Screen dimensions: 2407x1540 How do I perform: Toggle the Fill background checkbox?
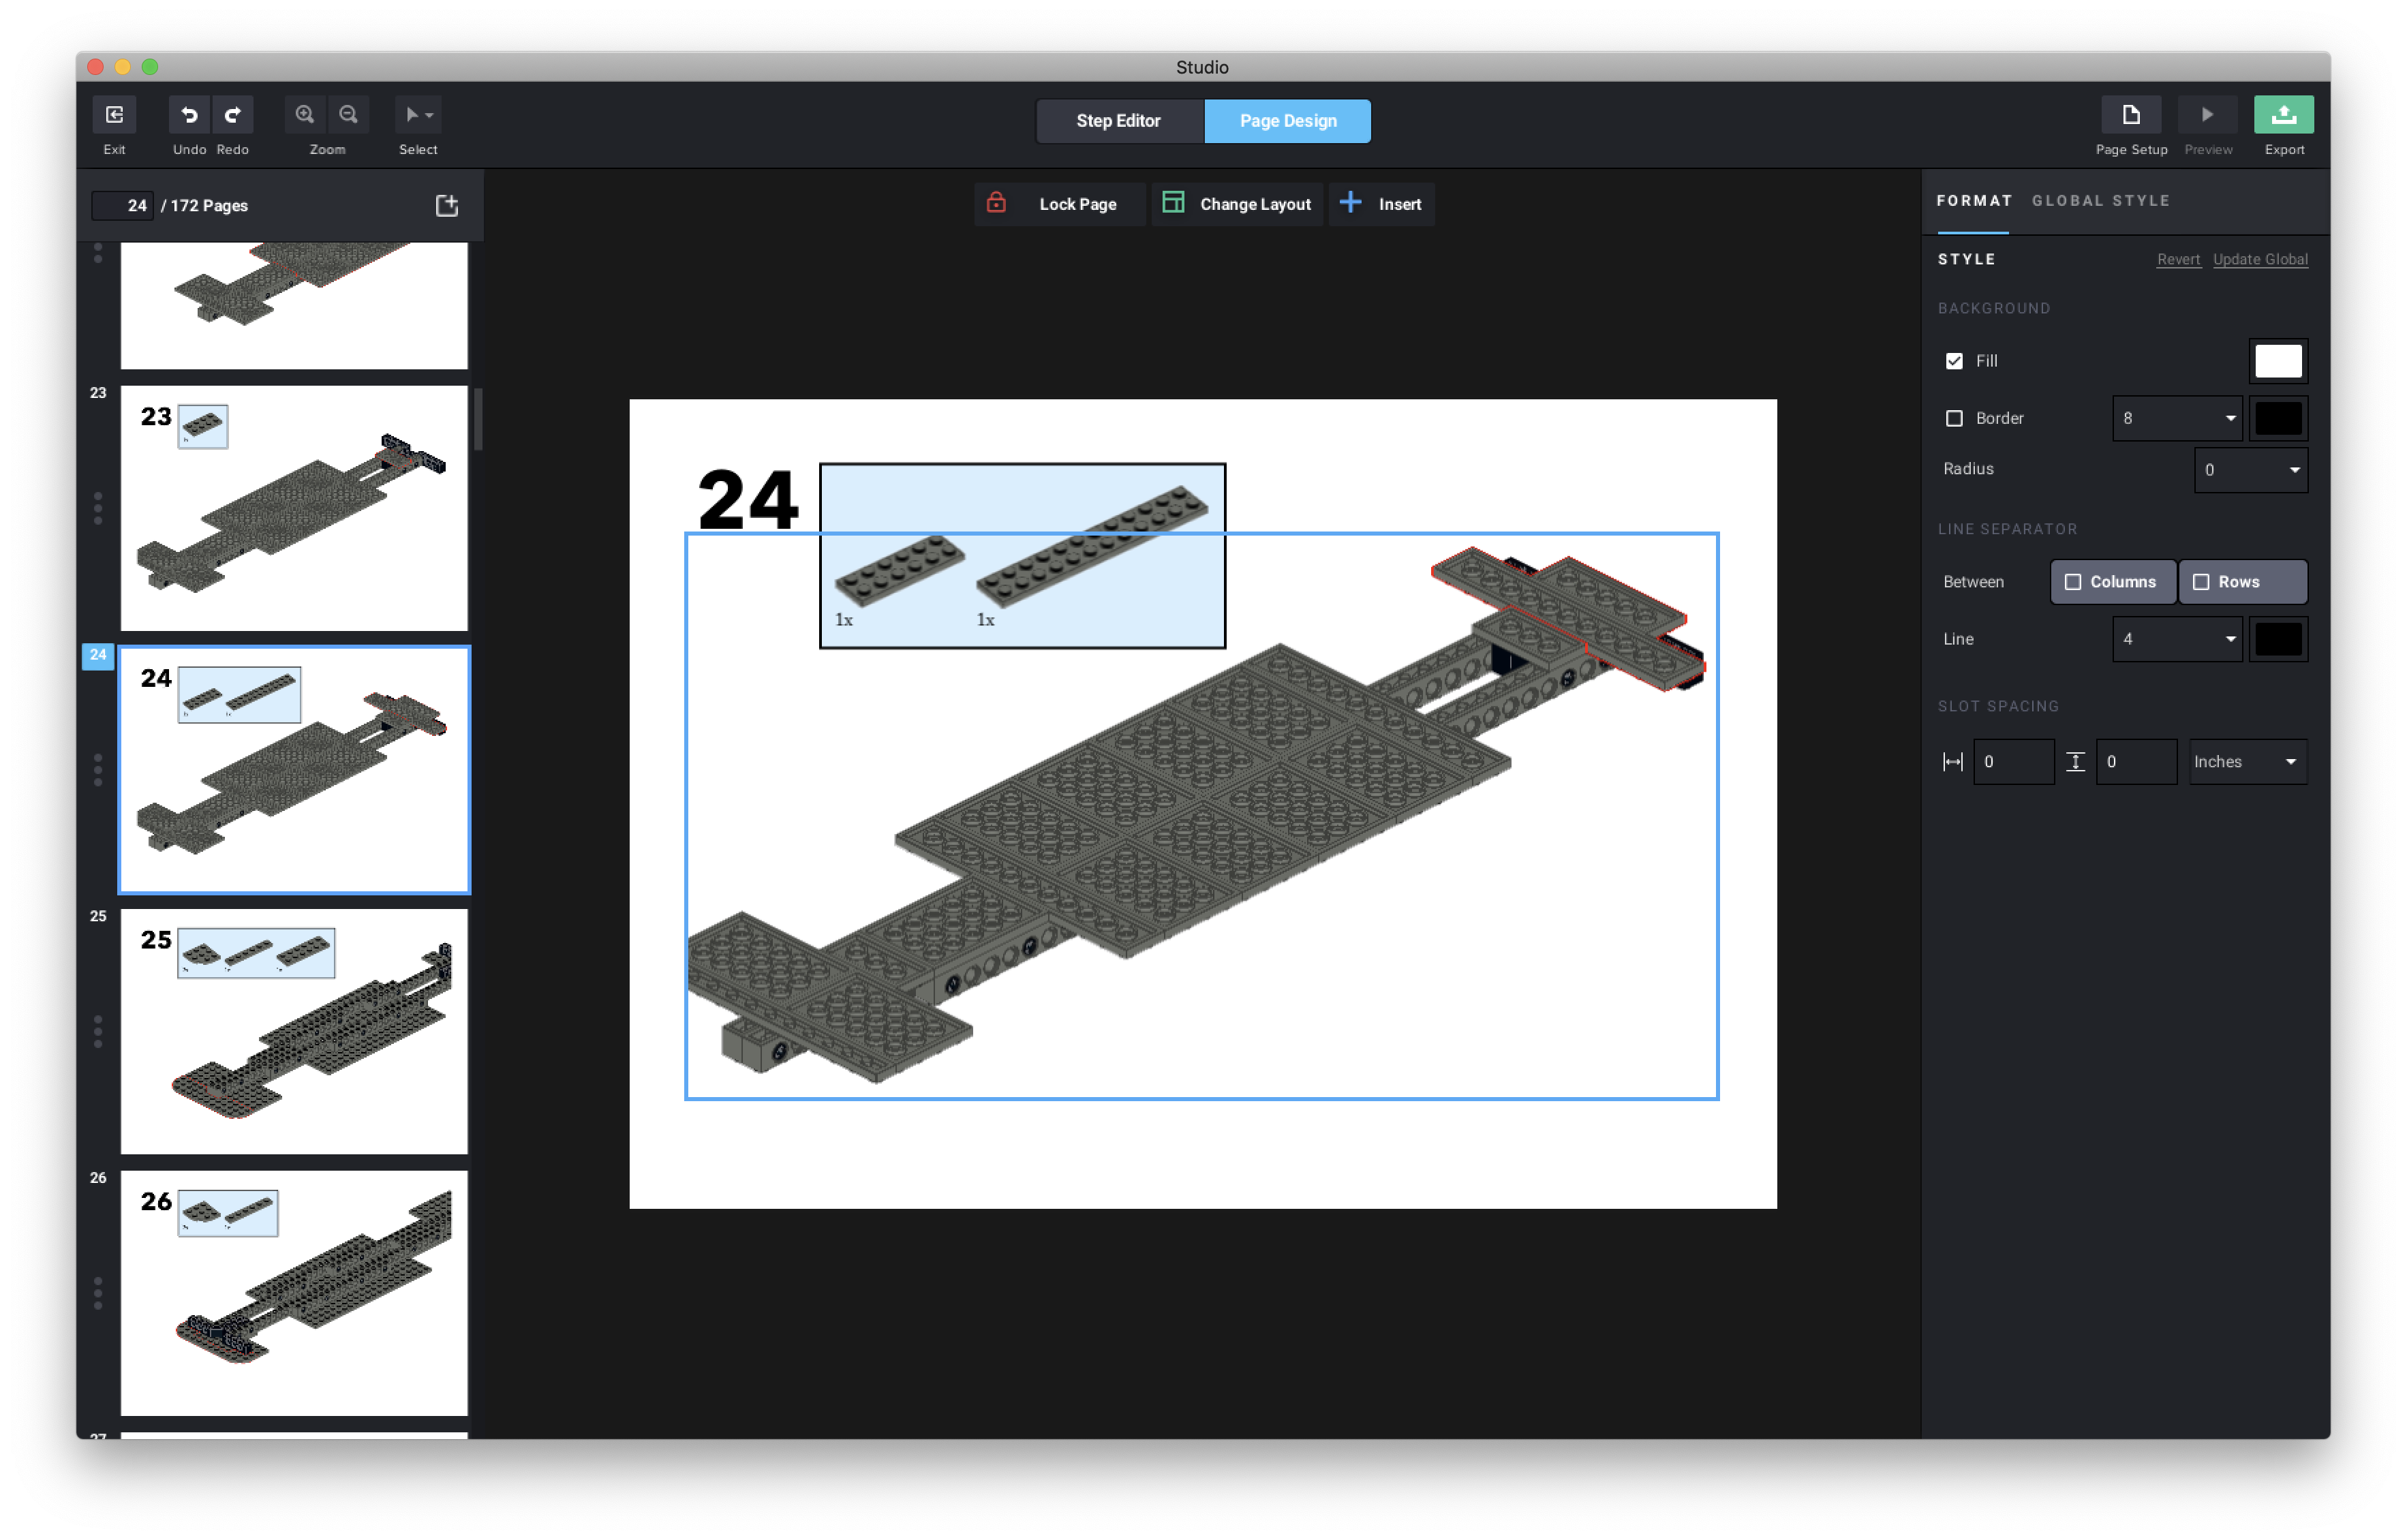click(x=1954, y=361)
